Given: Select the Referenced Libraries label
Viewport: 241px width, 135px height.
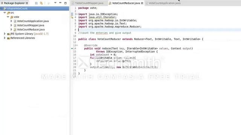Looking at the screenshot, I should pyautogui.click(x=23, y=38).
